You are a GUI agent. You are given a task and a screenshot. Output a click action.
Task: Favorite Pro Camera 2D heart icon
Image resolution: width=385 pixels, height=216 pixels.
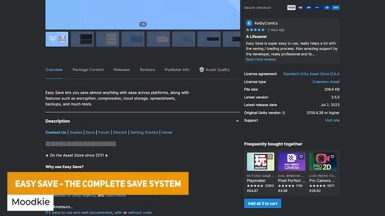pyautogui.click(x=332, y=157)
